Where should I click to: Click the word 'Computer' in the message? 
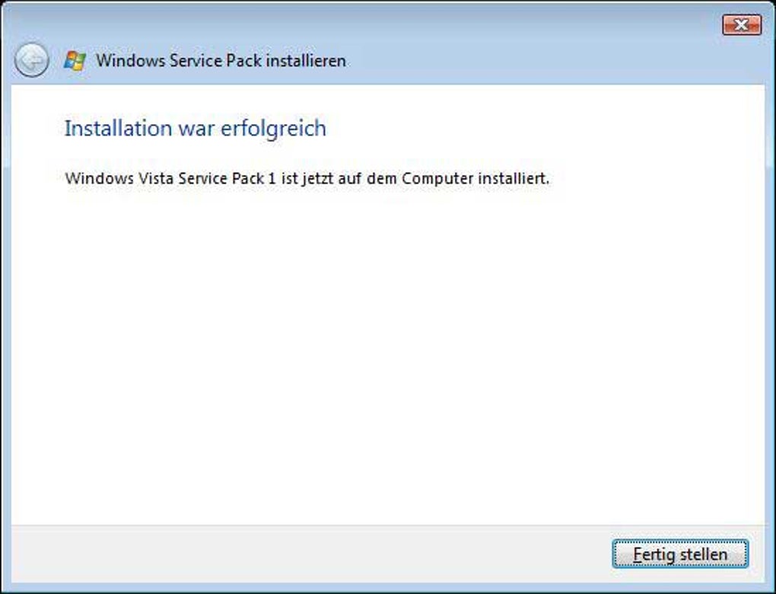[437, 180]
